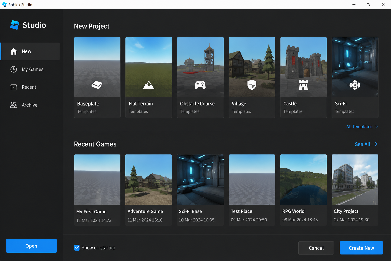Expand All Templates with the chevron arrow
Image resolution: width=391 pixels, height=261 pixels.
click(x=376, y=127)
